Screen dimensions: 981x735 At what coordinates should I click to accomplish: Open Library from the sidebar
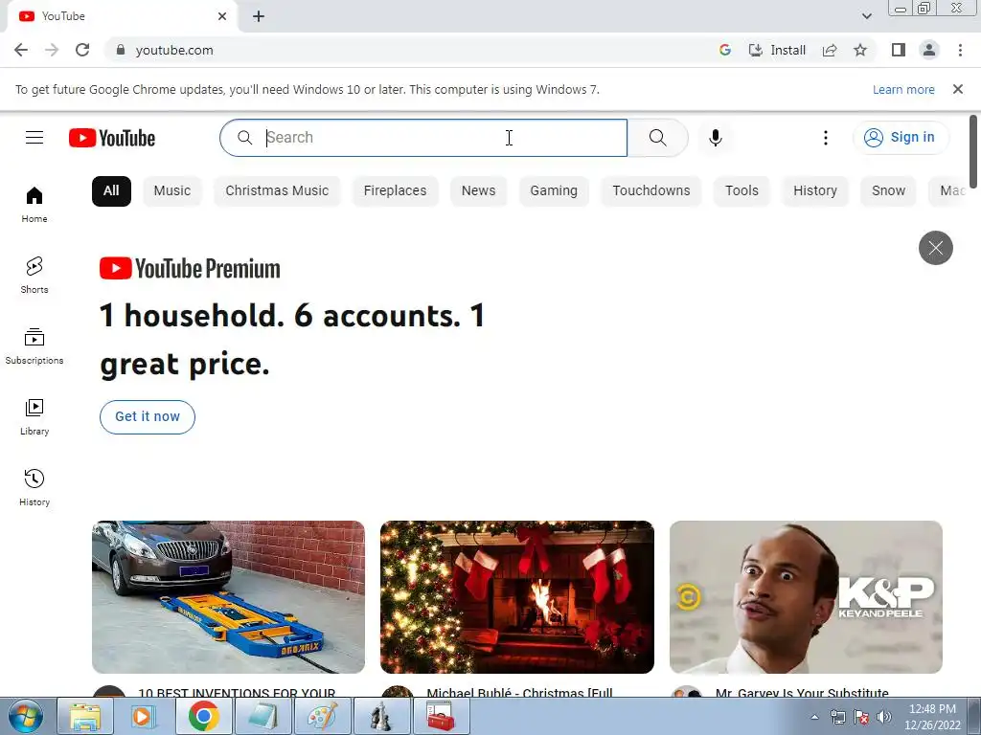(34, 417)
